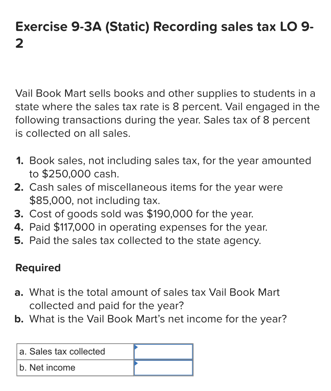
Task: Click the Net income input field
Action: pos(163,368)
